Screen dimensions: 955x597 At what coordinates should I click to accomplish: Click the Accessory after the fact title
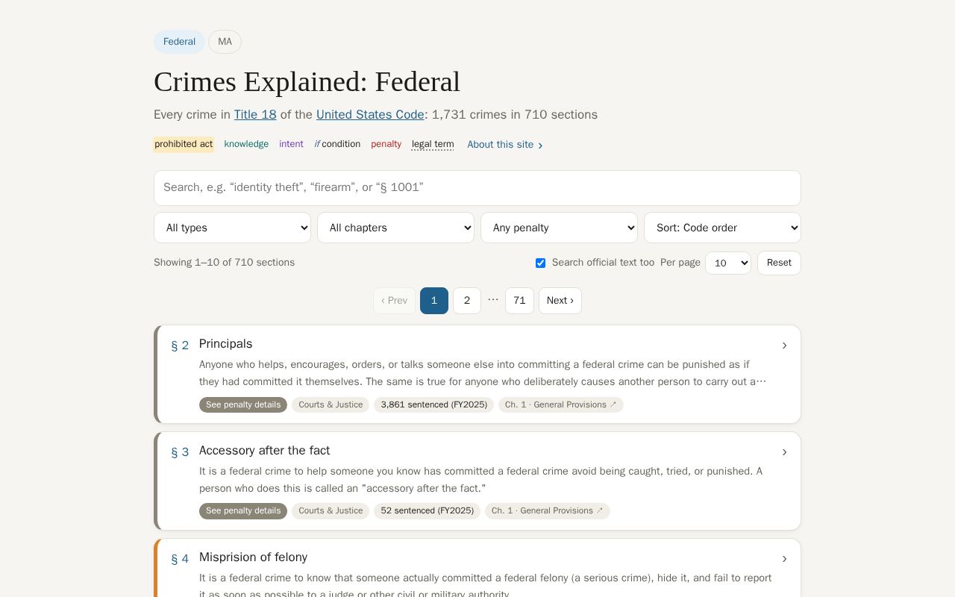(x=265, y=451)
